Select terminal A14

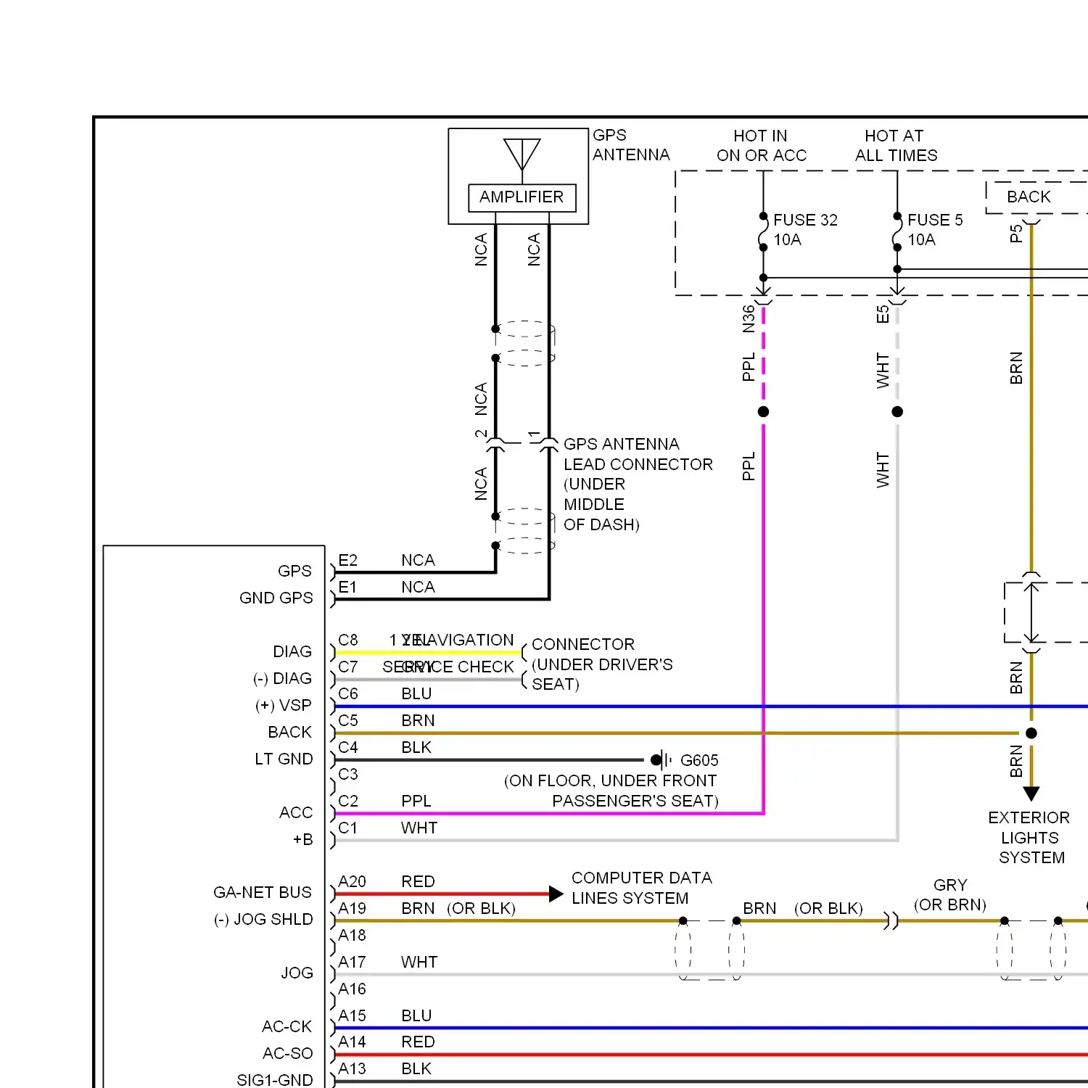pos(352,1042)
